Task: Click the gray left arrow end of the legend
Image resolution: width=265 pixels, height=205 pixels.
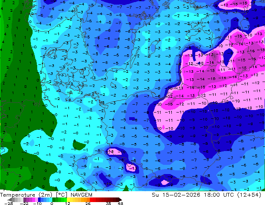Action: pos(9,200)
